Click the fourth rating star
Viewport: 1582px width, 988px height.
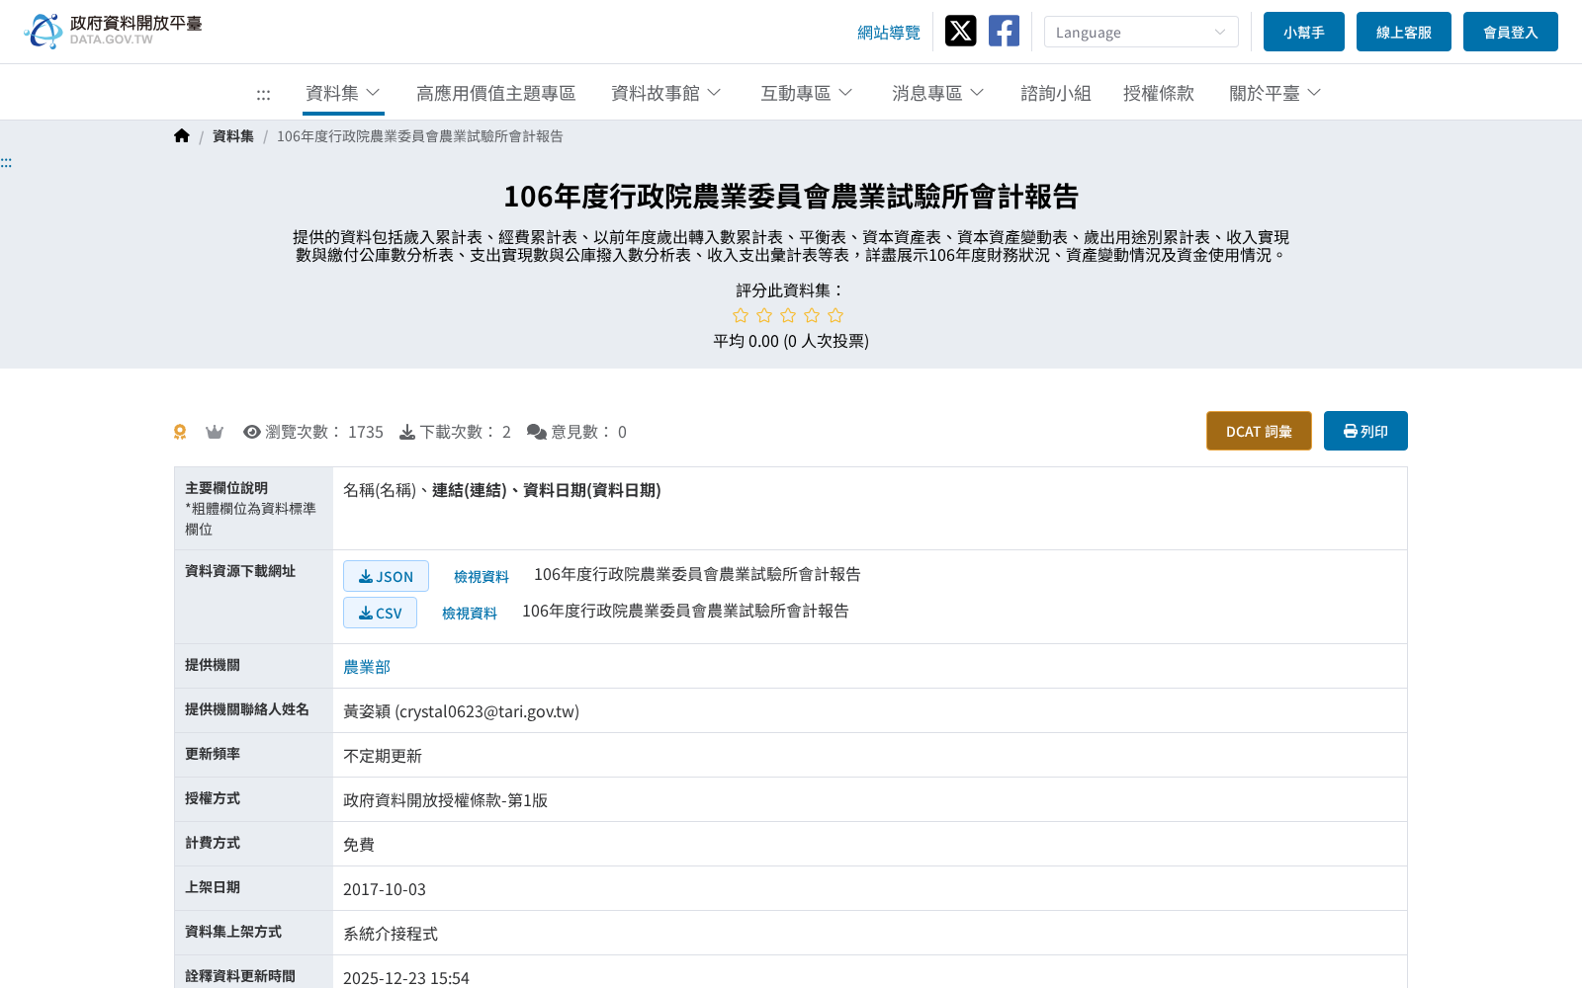pos(812,315)
